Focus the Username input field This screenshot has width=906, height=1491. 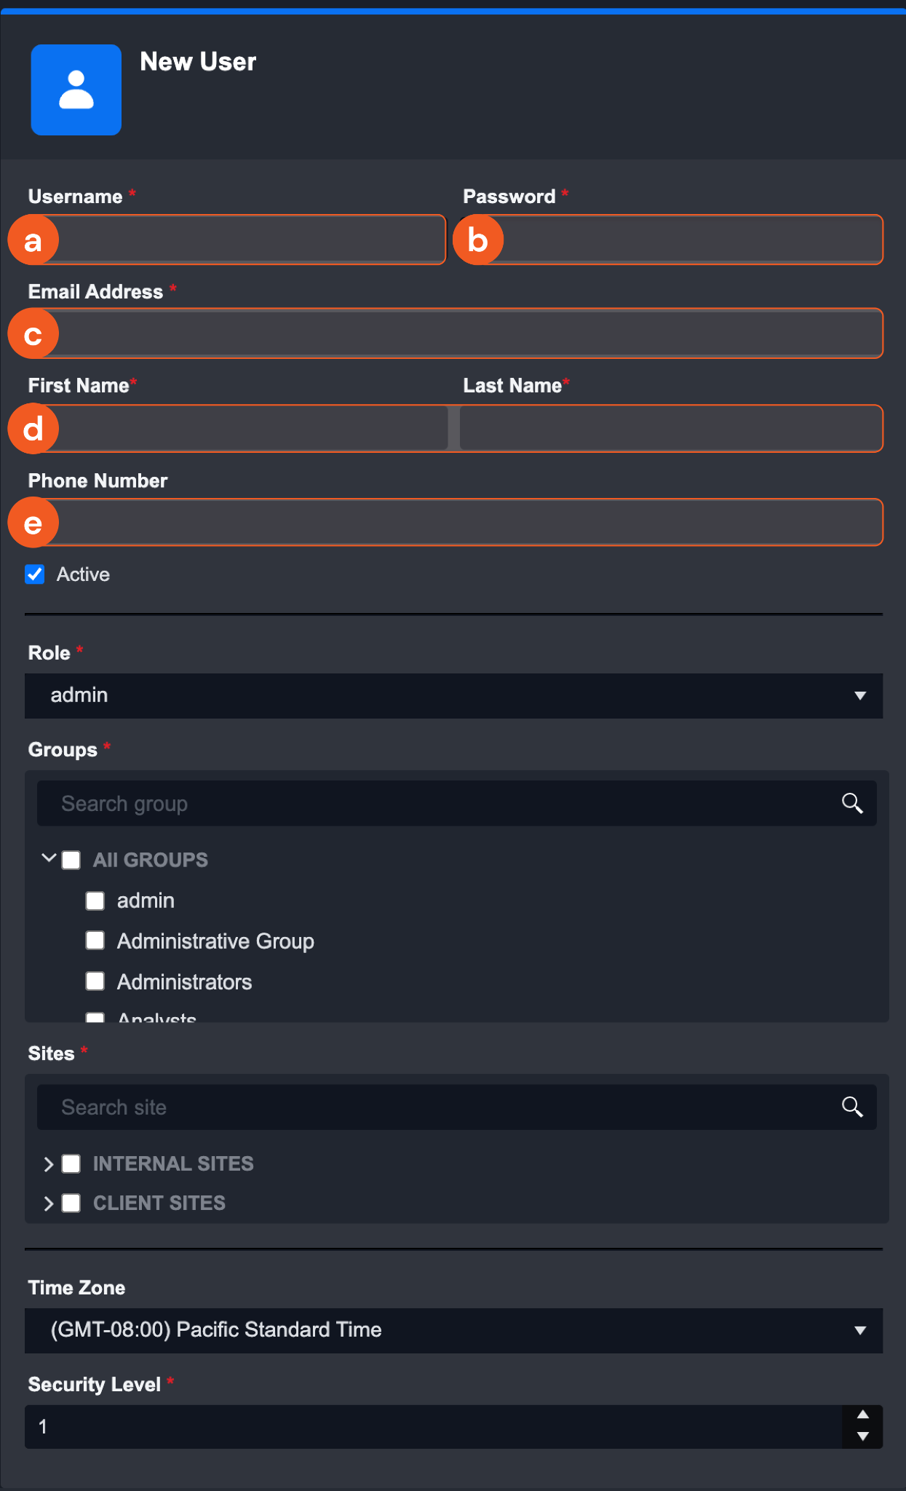(247, 240)
